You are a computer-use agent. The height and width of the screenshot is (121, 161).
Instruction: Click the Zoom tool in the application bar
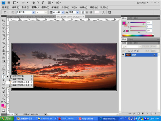pos(38,3)
